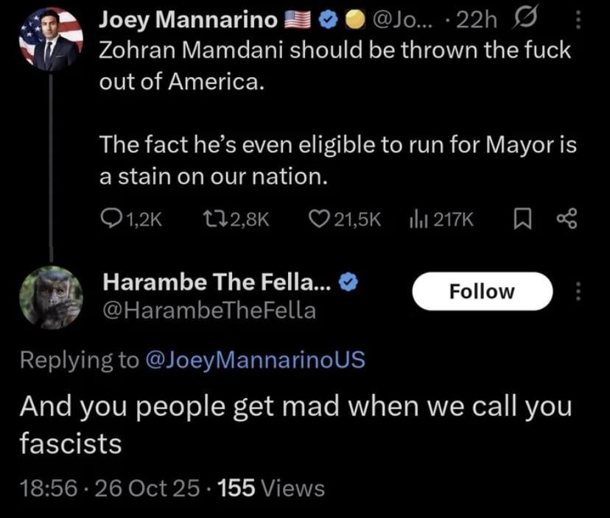Viewport: 610px width, 518px height.
Task: Open the @JoeyMannarinoUS mention link
Action: coord(255,360)
